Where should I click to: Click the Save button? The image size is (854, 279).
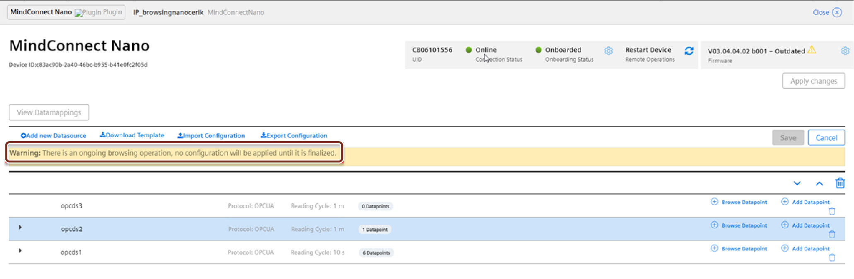point(788,137)
